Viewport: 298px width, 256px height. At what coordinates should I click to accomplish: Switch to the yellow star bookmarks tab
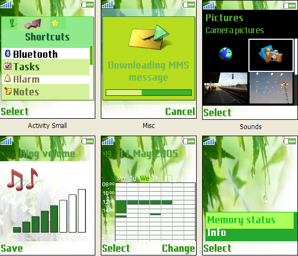point(55,23)
